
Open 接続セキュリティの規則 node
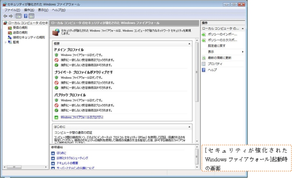[x=29, y=37]
